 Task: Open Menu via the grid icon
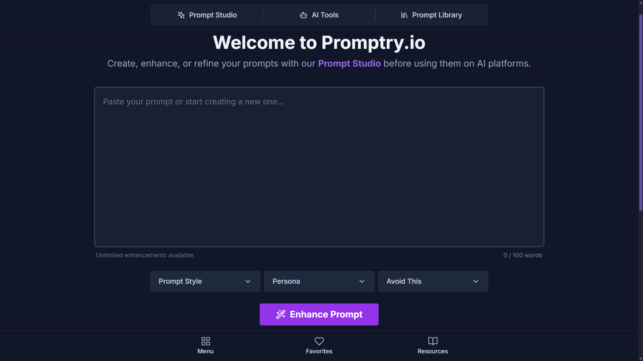click(x=205, y=341)
